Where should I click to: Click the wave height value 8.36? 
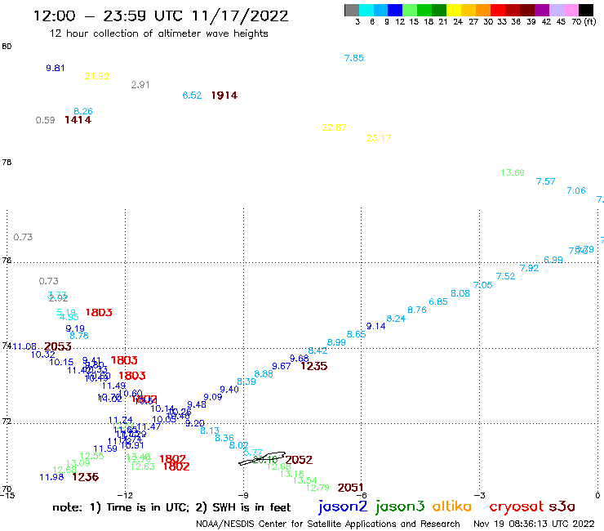click(x=224, y=438)
